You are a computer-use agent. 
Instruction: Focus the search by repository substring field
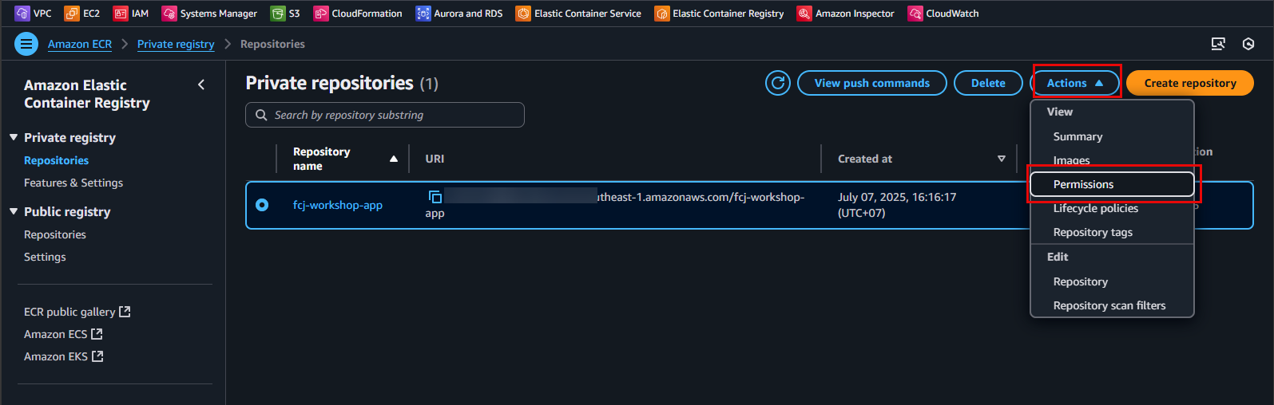click(385, 115)
